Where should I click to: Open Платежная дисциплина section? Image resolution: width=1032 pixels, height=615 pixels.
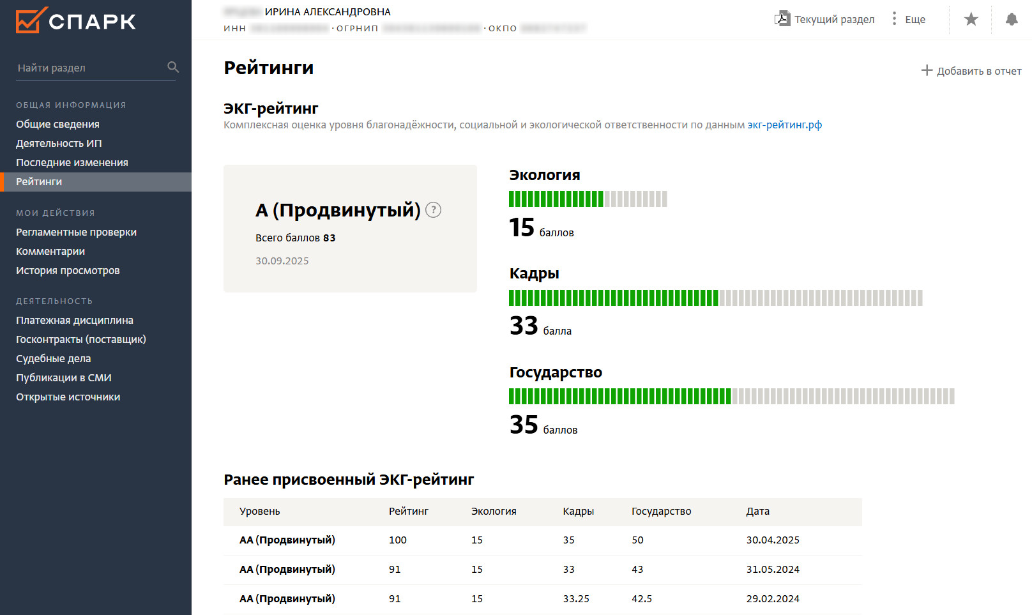74,320
